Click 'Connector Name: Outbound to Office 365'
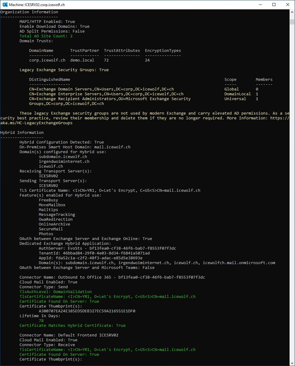295x366 pixels. [112, 277]
